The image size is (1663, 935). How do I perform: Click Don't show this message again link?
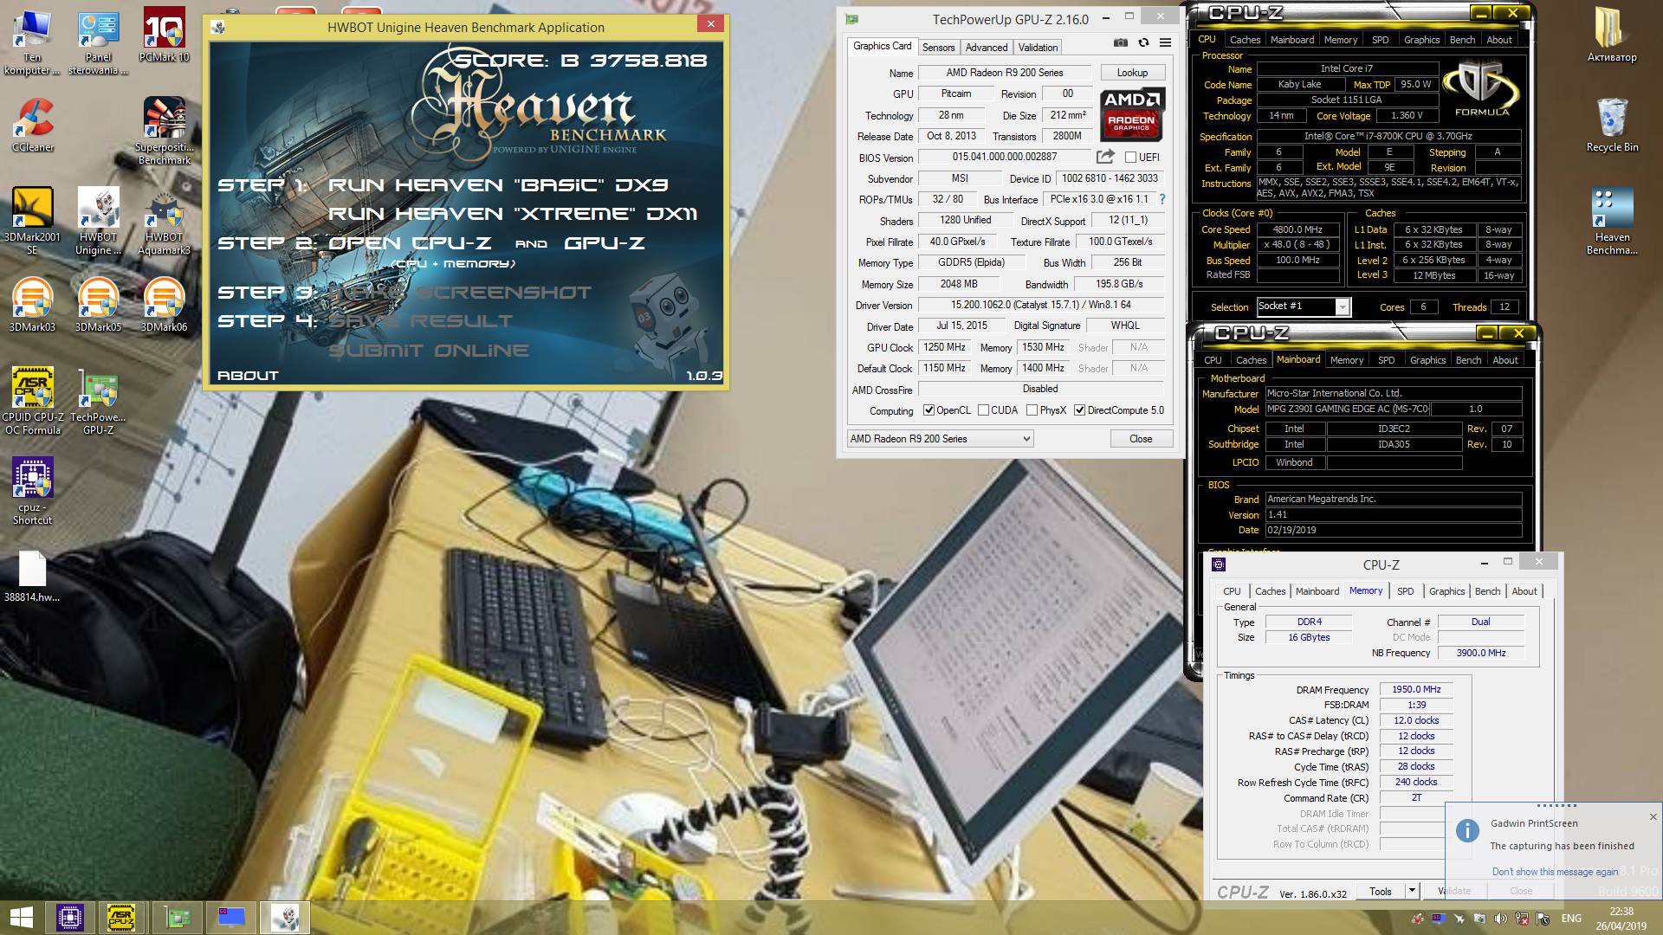tap(1555, 872)
